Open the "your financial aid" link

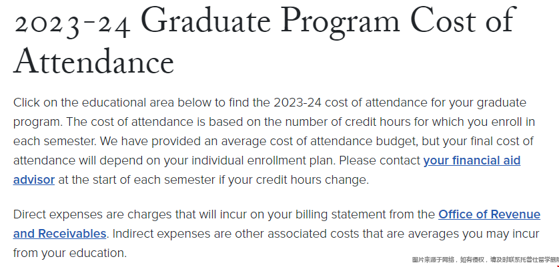point(472,161)
